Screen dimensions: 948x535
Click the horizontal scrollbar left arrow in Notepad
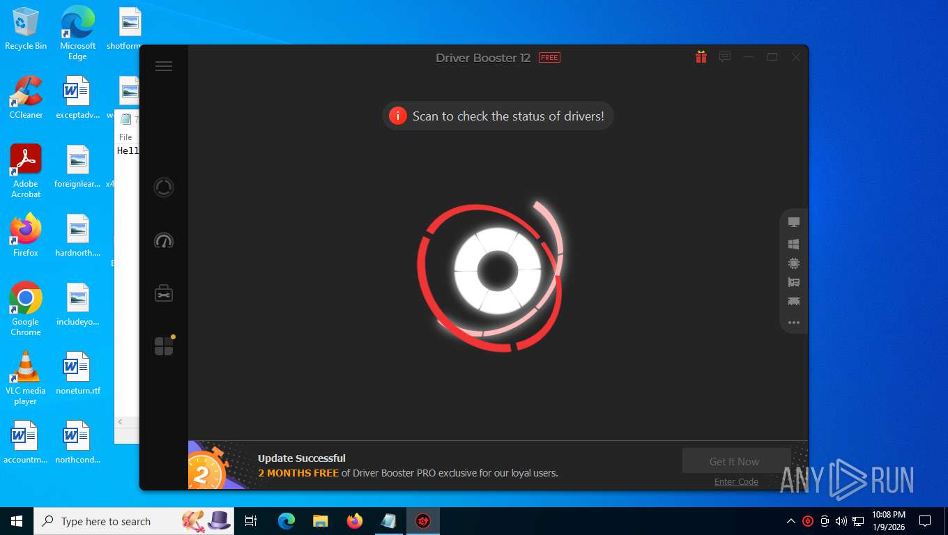(x=120, y=422)
